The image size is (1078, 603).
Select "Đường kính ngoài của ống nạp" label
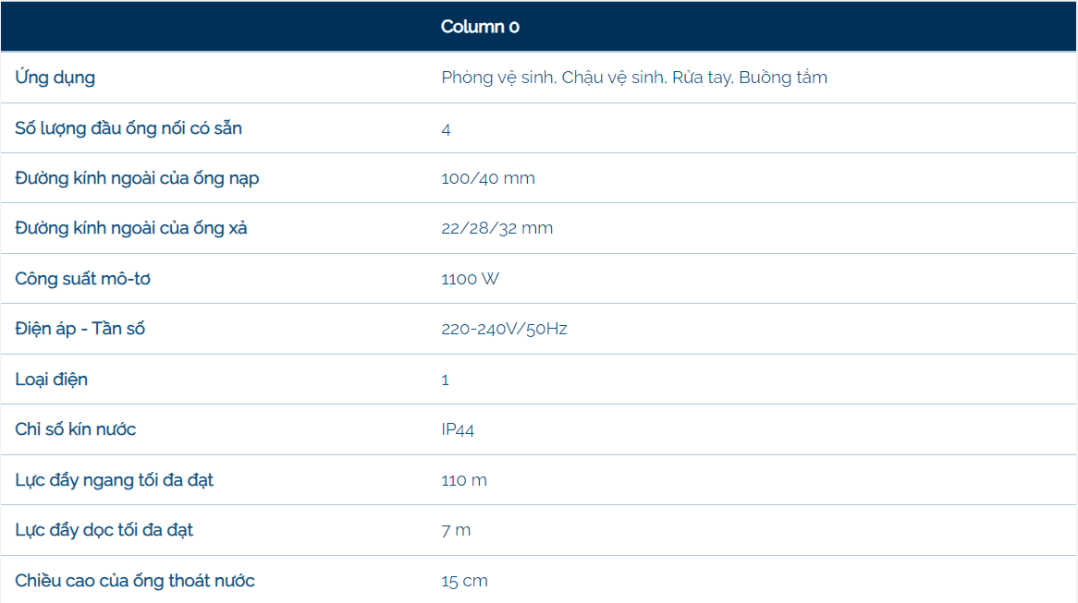pyautogui.click(x=137, y=178)
